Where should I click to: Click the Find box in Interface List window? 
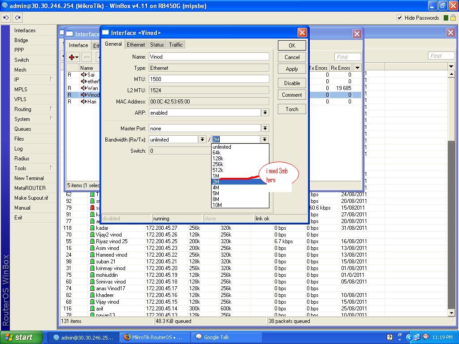point(347,57)
